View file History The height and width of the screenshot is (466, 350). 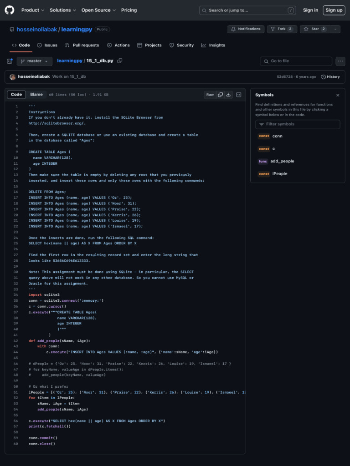click(x=330, y=76)
